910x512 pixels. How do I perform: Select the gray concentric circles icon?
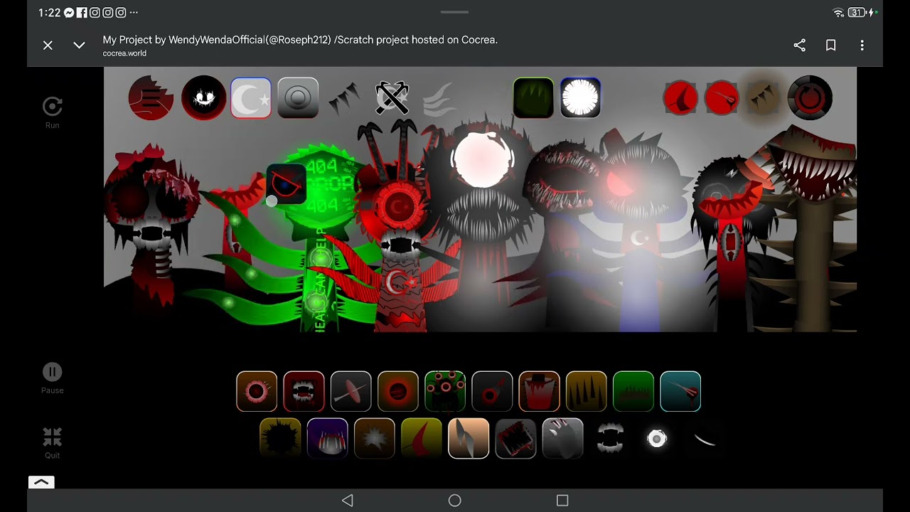pos(298,97)
